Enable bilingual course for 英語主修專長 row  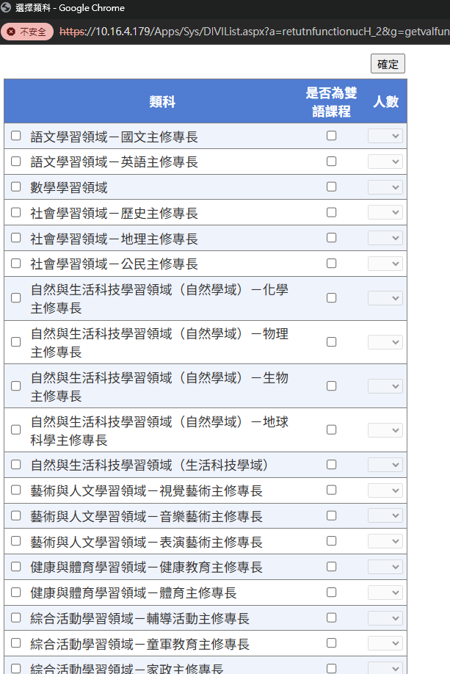[x=332, y=161]
